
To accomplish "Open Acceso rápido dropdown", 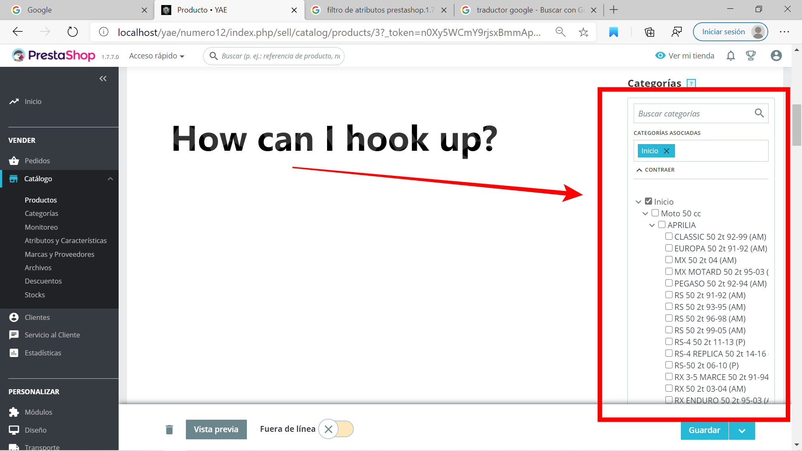I will pos(157,56).
